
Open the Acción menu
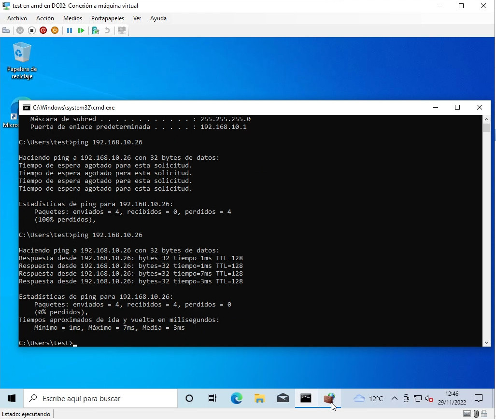pos(45,18)
